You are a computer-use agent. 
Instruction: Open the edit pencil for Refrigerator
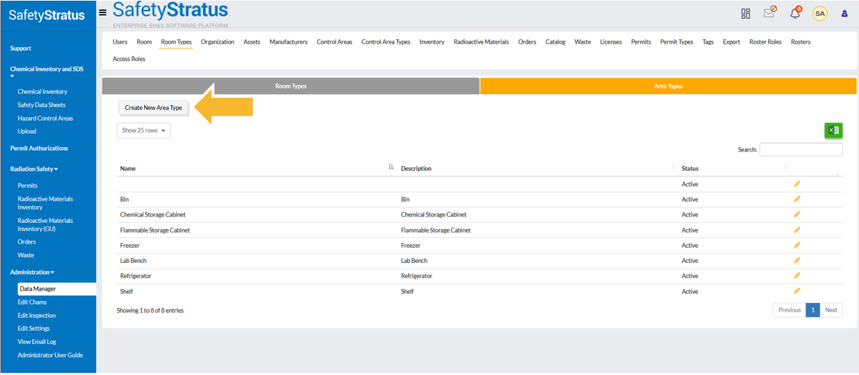coord(797,275)
